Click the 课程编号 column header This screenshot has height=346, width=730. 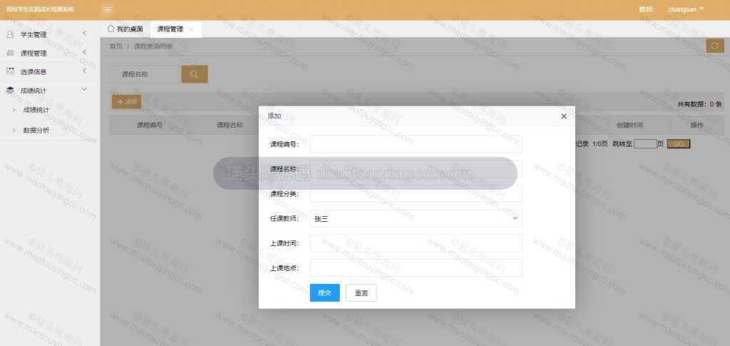click(x=150, y=126)
